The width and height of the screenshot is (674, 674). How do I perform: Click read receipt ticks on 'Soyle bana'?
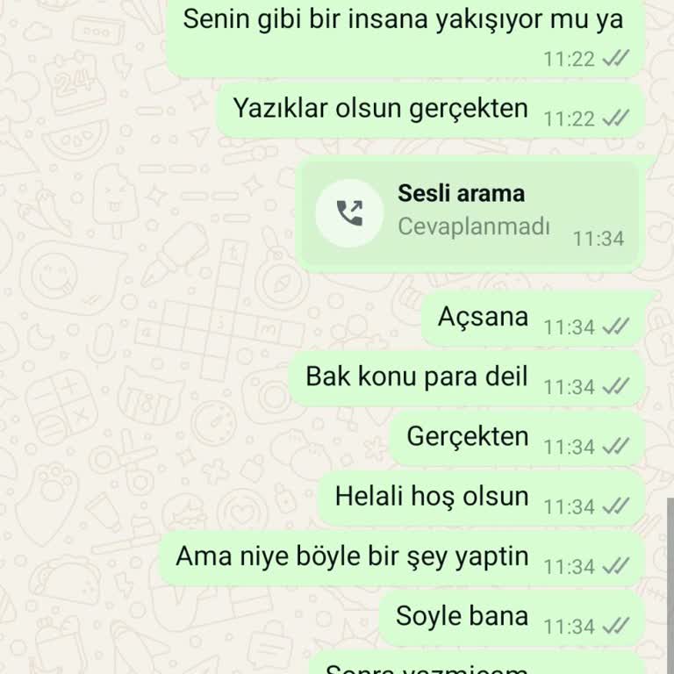click(x=616, y=626)
